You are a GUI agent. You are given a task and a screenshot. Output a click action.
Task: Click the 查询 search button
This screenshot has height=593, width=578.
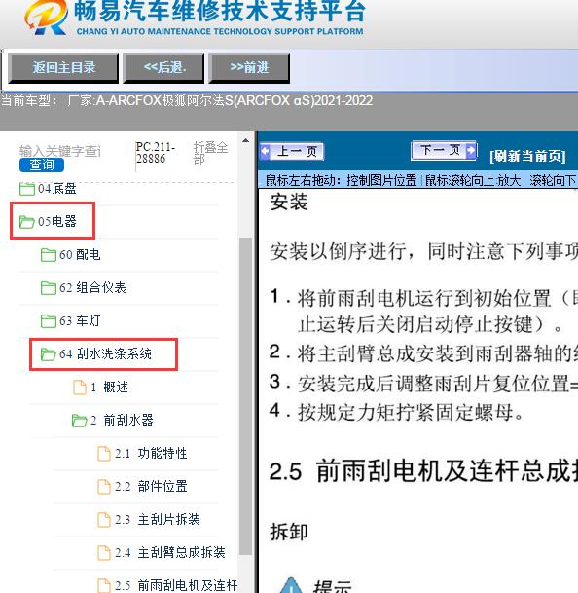point(42,165)
